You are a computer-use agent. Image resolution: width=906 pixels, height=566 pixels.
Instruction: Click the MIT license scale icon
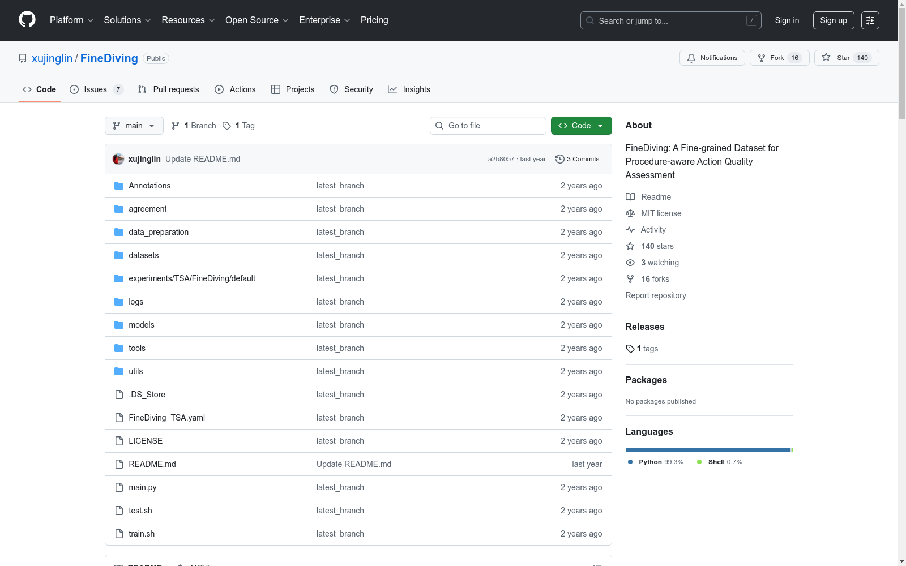tap(630, 213)
